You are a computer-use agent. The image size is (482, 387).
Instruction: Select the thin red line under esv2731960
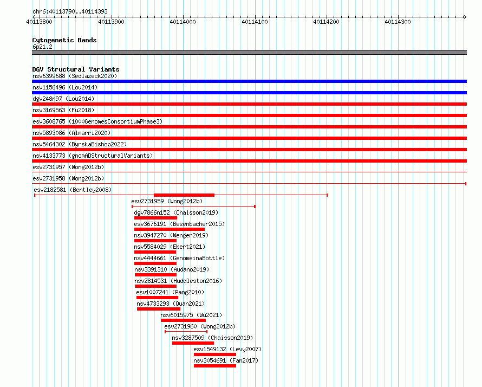pos(186,332)
